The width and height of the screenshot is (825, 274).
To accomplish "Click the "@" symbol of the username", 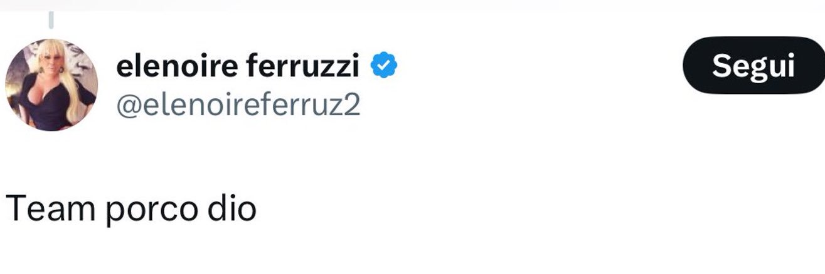I will pyautogui.click(x=127, y=106).
